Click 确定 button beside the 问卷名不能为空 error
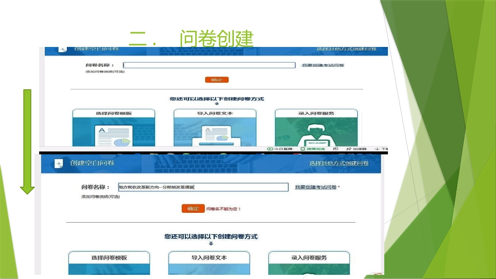The height and width of the screenshot is (279, 496). (x=193, y=209)
